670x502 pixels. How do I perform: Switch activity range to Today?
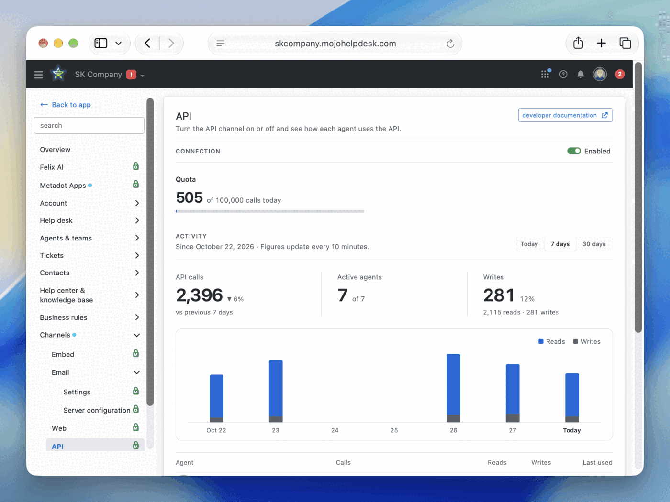coord(529,244)
